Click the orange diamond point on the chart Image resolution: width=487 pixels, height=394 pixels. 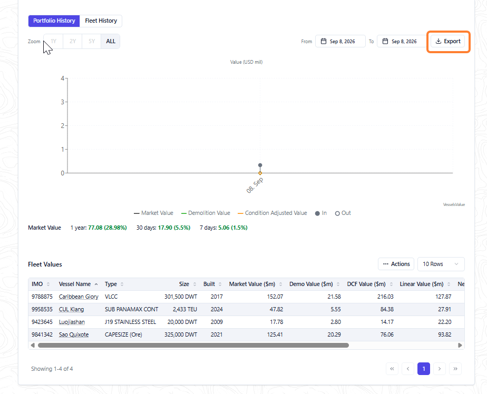pyautogui.click(x=260, y=173)
